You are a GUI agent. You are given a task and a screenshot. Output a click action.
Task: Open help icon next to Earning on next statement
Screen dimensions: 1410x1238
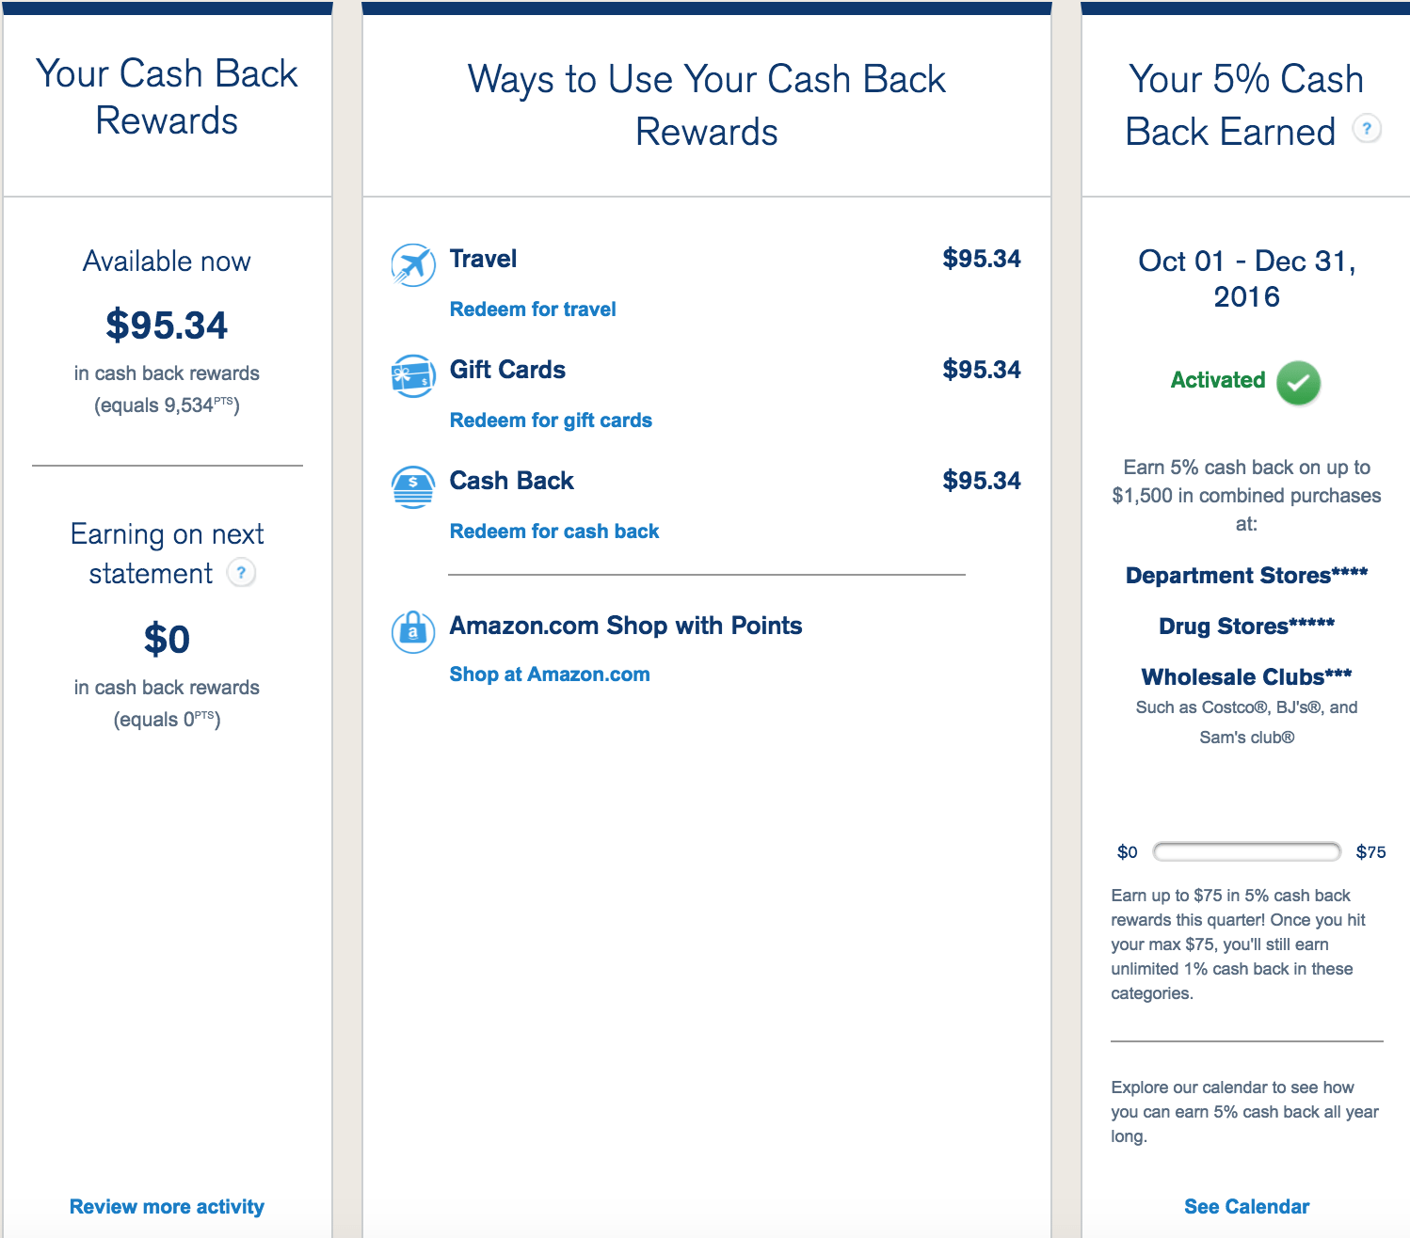(x=242, y=572)
